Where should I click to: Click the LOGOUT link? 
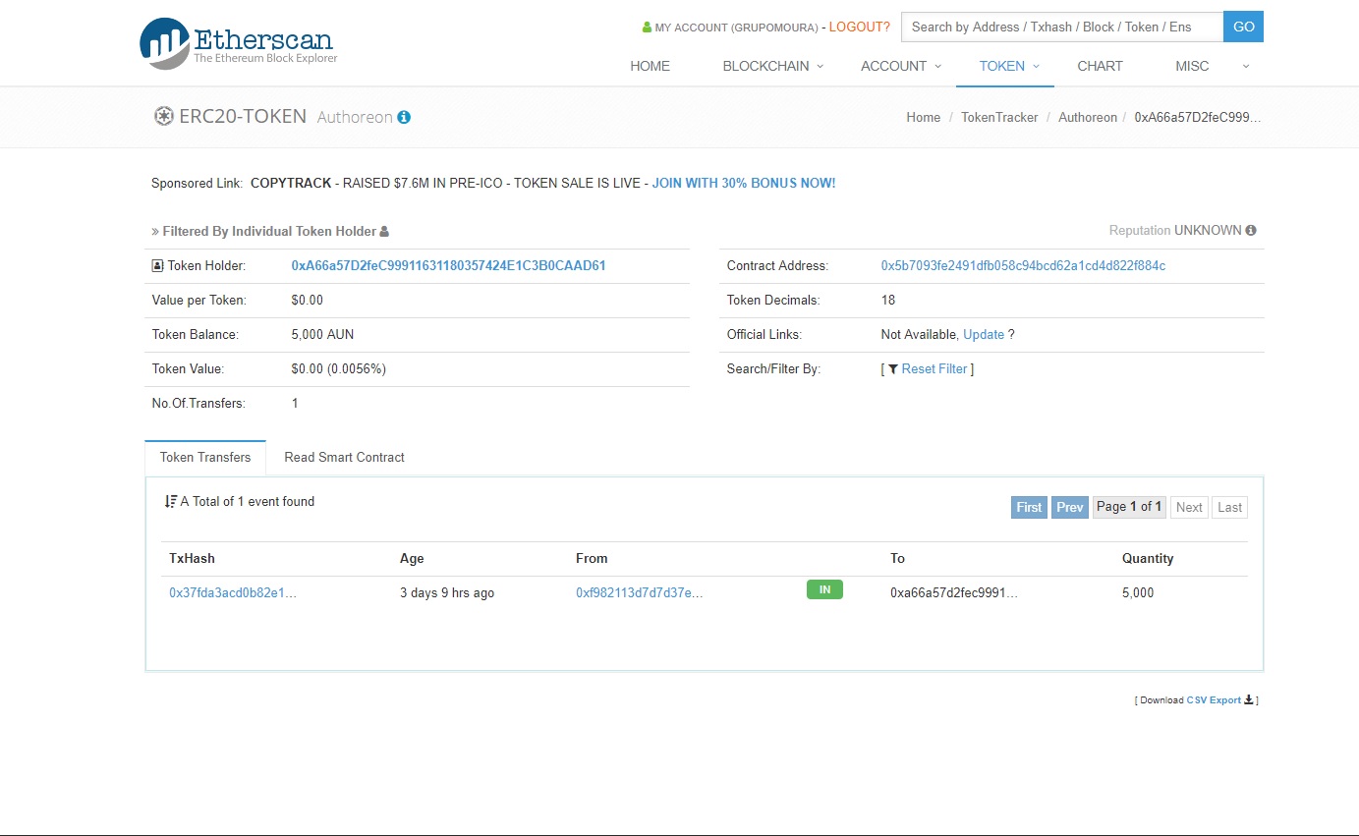tap(860, 27)
